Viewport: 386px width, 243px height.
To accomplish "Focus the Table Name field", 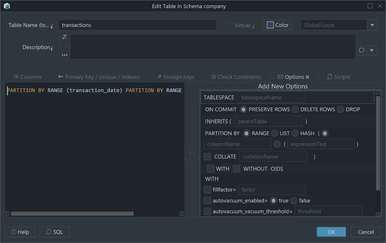I will (137, 25).
